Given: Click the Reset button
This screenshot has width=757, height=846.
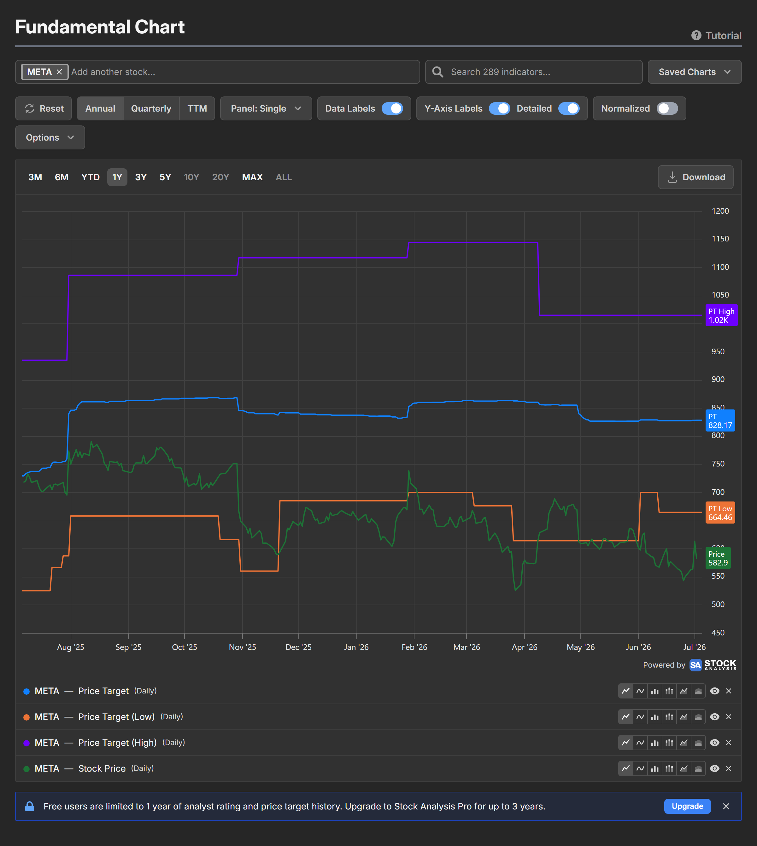Looking at the screenshot, I should pos(44,108).
